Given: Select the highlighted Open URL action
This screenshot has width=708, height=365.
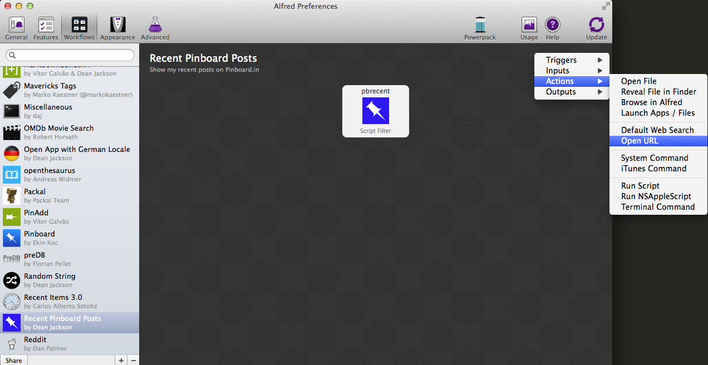Looking at the screenshot, I should (x=658, y=141).
